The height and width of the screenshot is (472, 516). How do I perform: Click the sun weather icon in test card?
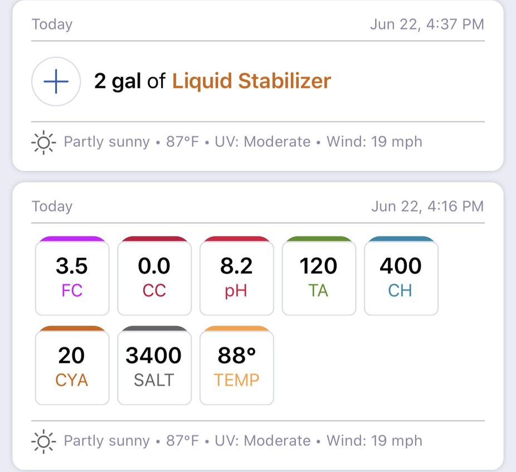pyautogui.click(x=43, y=441)
